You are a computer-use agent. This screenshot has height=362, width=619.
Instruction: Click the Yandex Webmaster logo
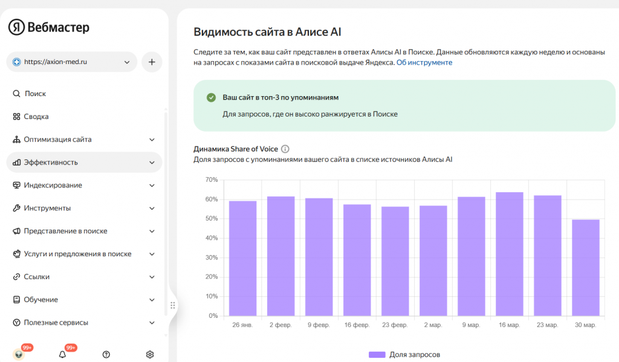click(49, 27)
